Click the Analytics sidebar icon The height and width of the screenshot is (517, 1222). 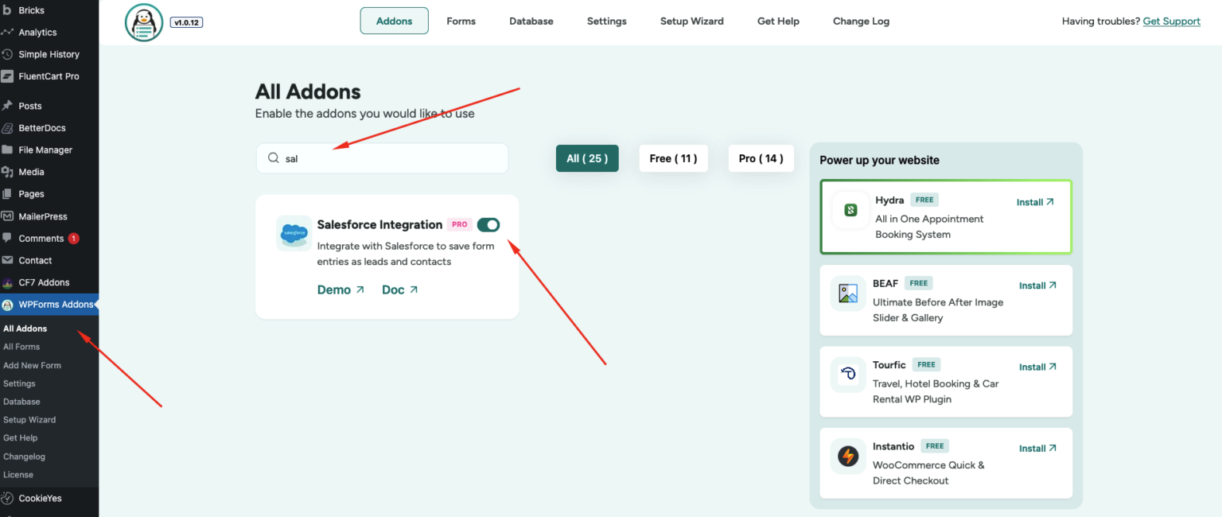coord(8,33)
